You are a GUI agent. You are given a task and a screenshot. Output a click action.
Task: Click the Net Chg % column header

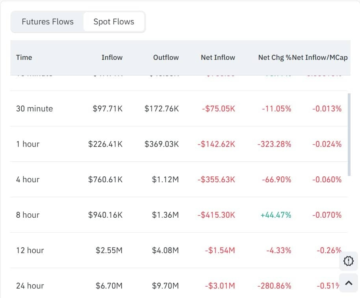click(275, 57)
